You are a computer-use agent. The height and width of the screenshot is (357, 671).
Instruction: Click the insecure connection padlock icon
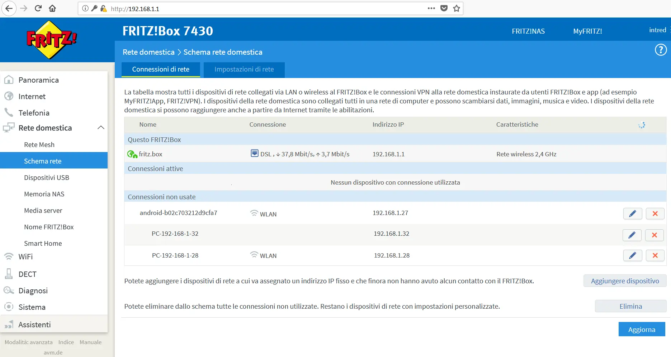[103, 8]
